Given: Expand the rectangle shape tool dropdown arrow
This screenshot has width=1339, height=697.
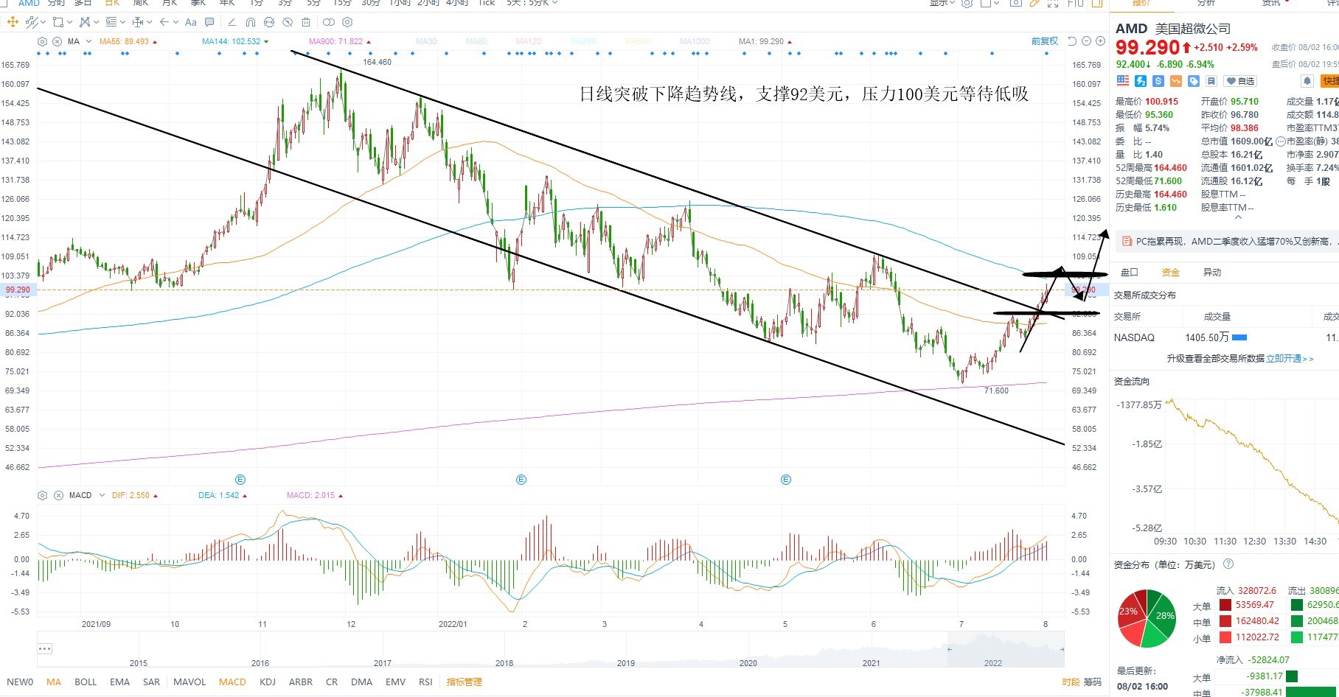Looking at the screenshot, I should (69, 22).
